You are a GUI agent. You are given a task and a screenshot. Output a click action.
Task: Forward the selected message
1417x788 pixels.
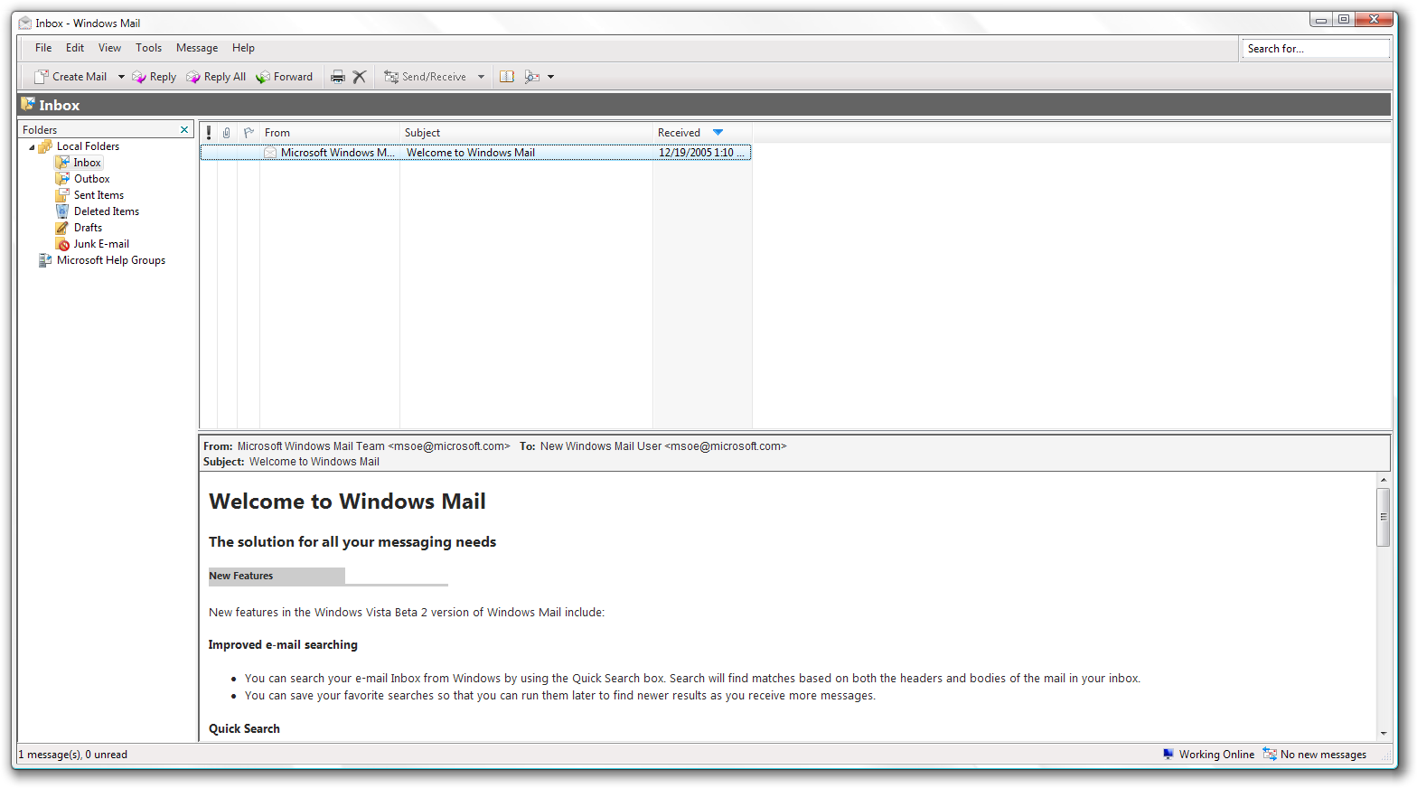click(x=284, y=77)
